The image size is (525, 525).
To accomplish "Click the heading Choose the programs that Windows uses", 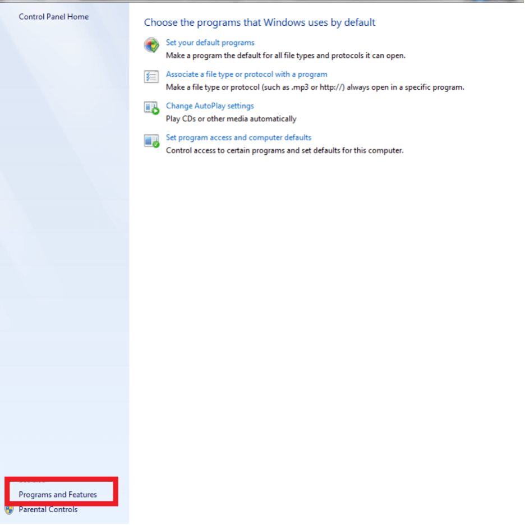I will [x=260, y=22].
